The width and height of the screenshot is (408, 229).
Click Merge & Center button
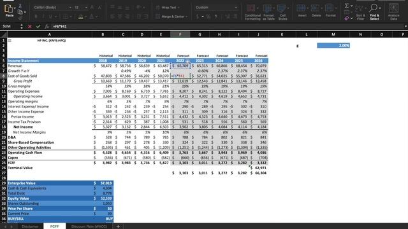tap(171, 17)
